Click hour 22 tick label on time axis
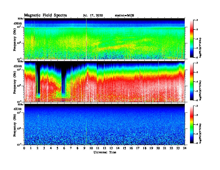The width and height of the screenshot is (220, 170). (171, 148)
